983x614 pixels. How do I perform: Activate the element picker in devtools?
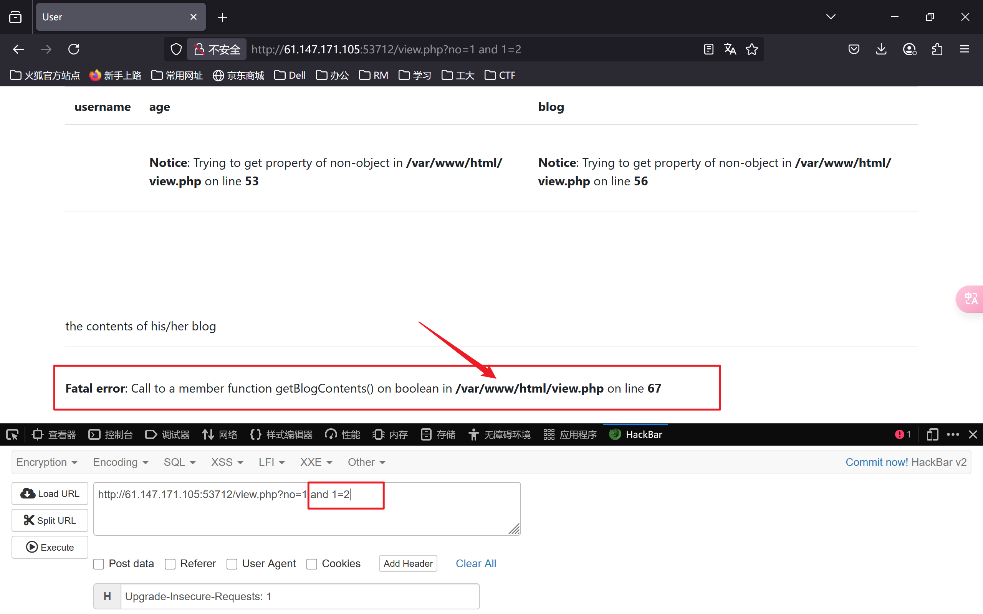[x=12, y=434]
